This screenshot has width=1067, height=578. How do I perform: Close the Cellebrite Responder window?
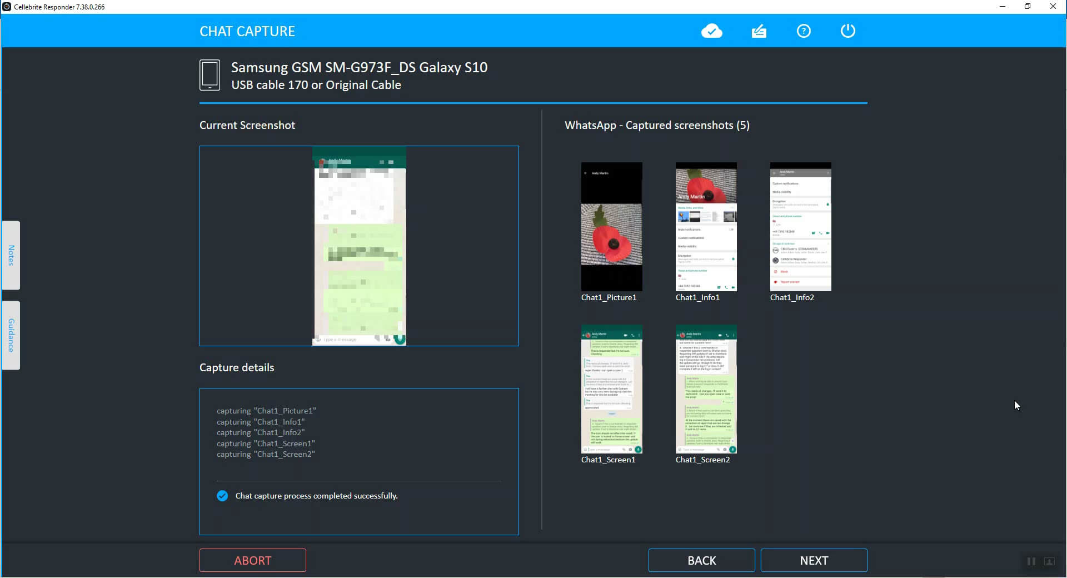pyautogui.click(x=1053, y=7)
